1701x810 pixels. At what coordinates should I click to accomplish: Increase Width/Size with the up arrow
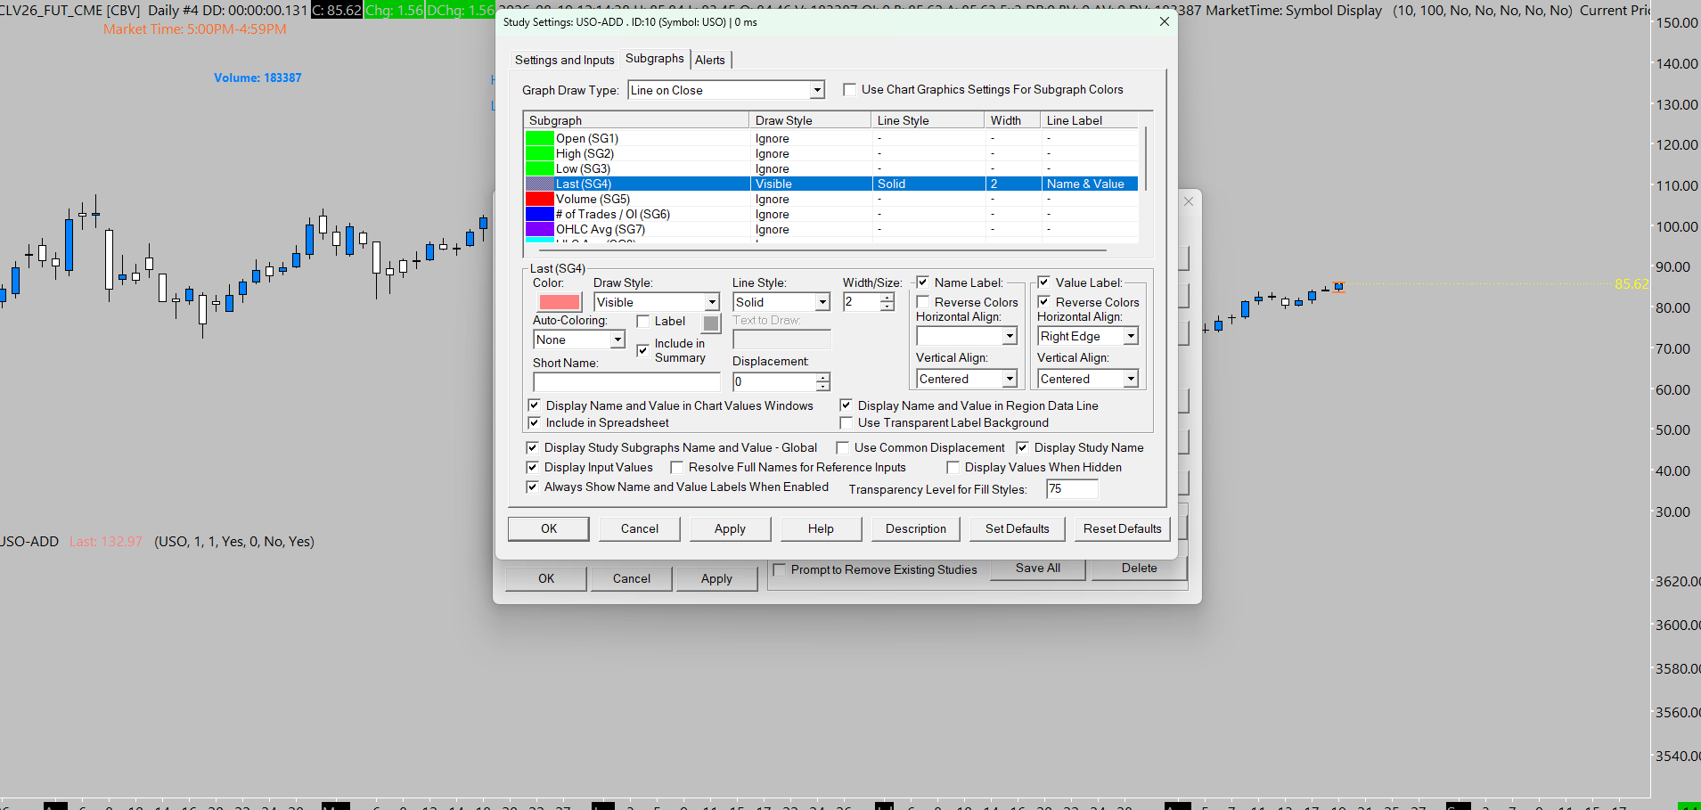point(887,298)
